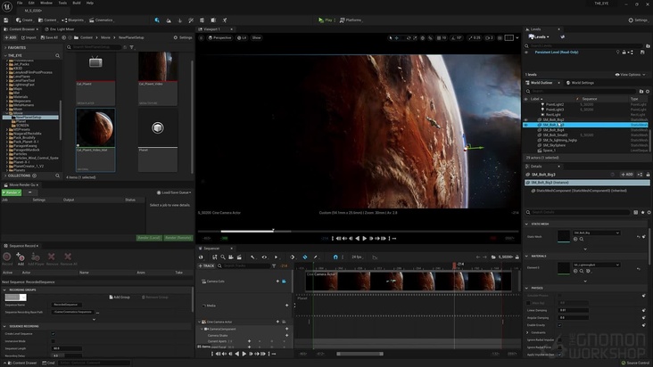Open the Blueprints toolbar menu
The height and width of the screenshot is (367, 653).
coord(75,20)
